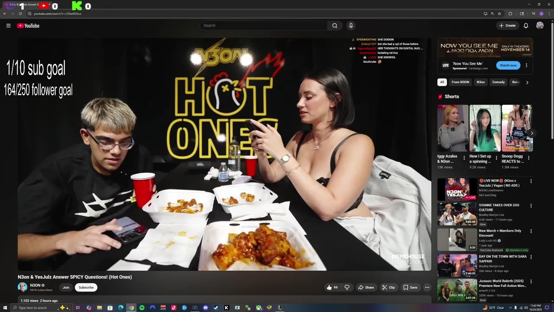The height and width of the screenshot is (312, 554).
Task: Open options for SYANNE TAKES OVER video
Action: [531, 206]
